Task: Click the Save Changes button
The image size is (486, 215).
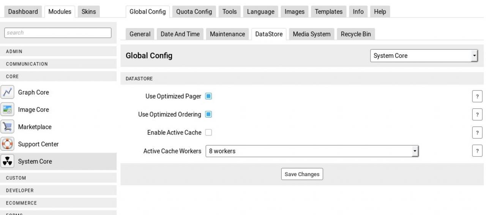Action: point(302,174)
